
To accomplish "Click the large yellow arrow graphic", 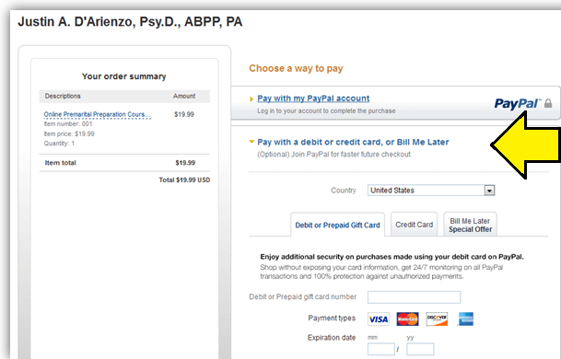I will pos(526,145).
